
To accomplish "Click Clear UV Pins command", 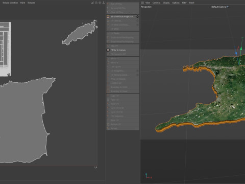I will click(122, 12).
